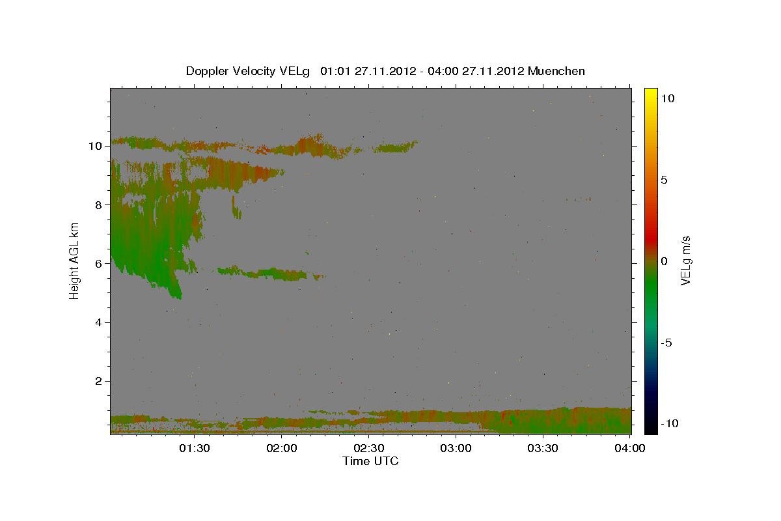Click the 03:00 time tick label

[x=456, y=448]
